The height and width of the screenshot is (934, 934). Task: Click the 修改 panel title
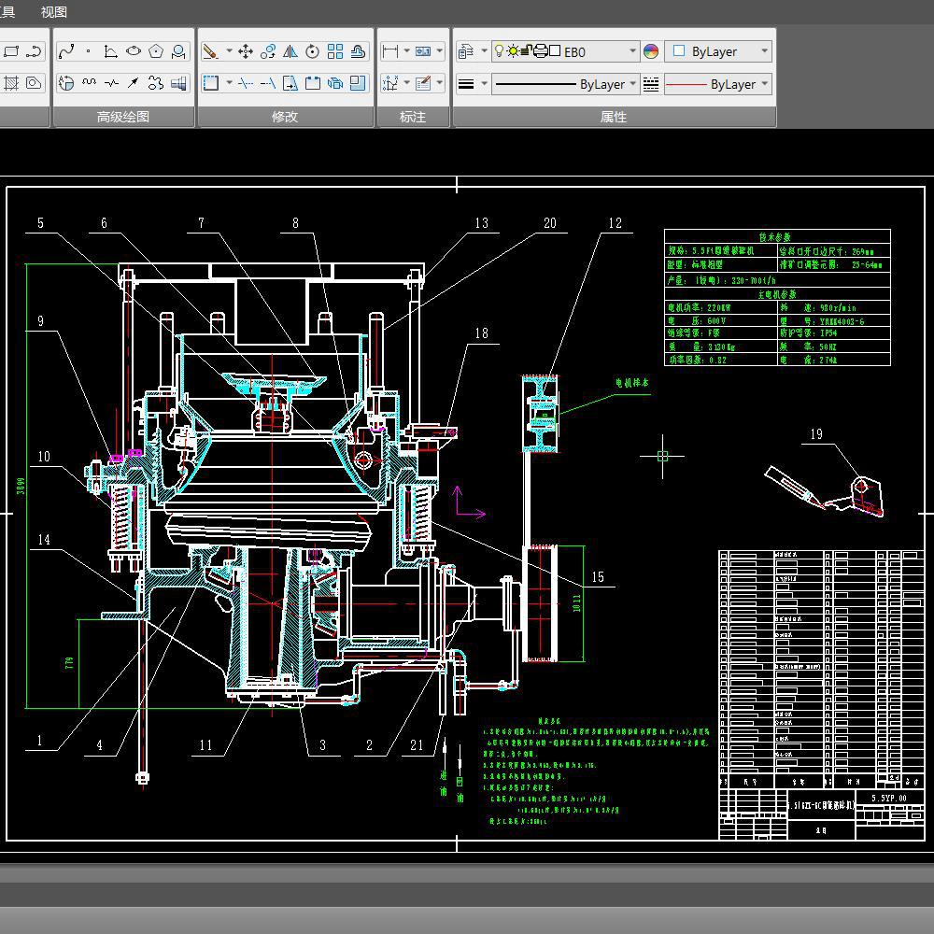[285, 117]
